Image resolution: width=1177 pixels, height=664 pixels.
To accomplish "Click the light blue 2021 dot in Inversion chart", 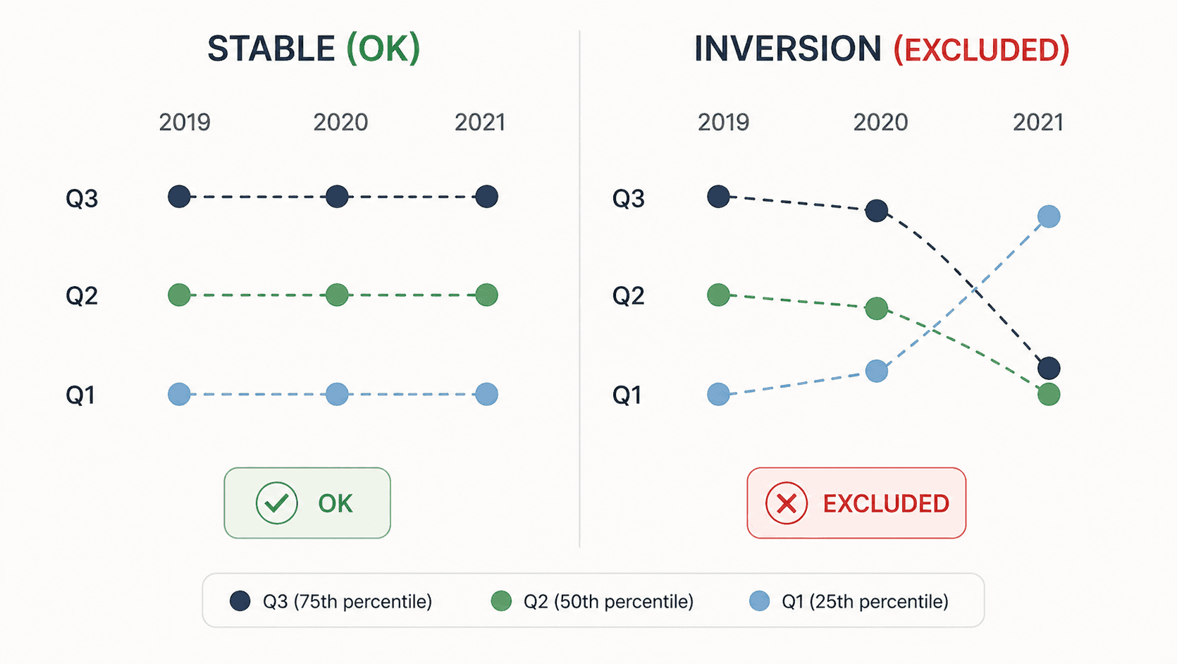I will click(x=1049, y=216).
